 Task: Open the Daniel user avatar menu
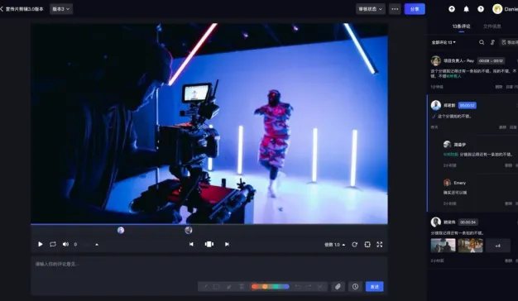[497, 9]
